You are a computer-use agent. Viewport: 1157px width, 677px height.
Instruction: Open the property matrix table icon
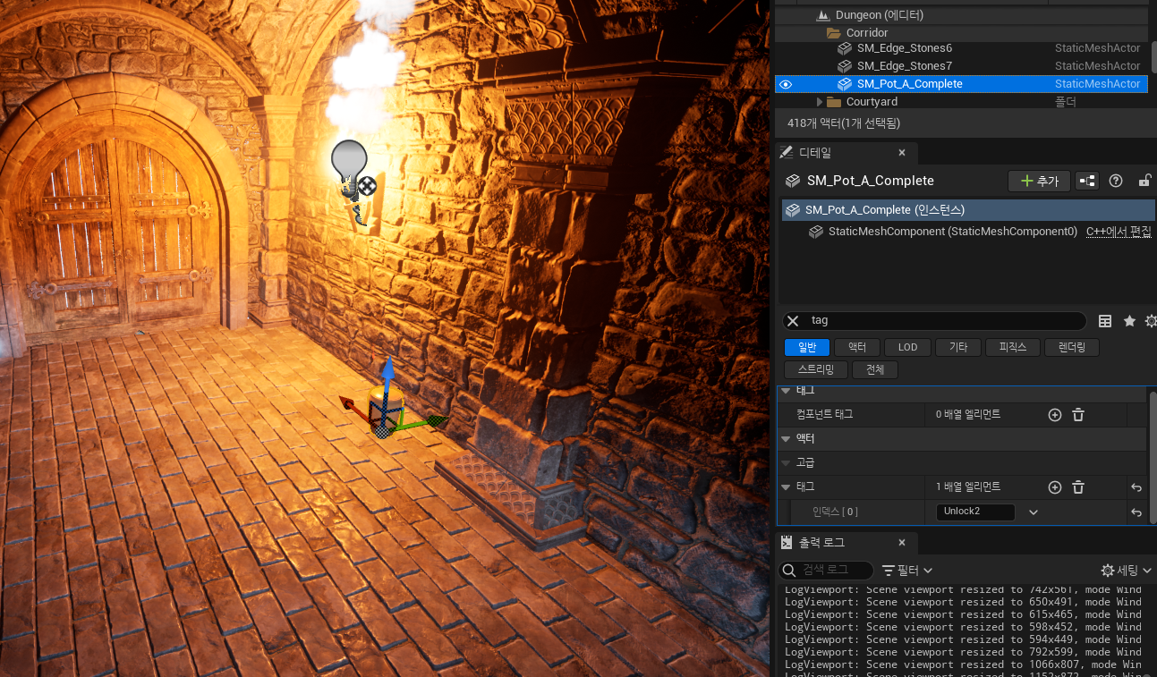pos(1105,321)
